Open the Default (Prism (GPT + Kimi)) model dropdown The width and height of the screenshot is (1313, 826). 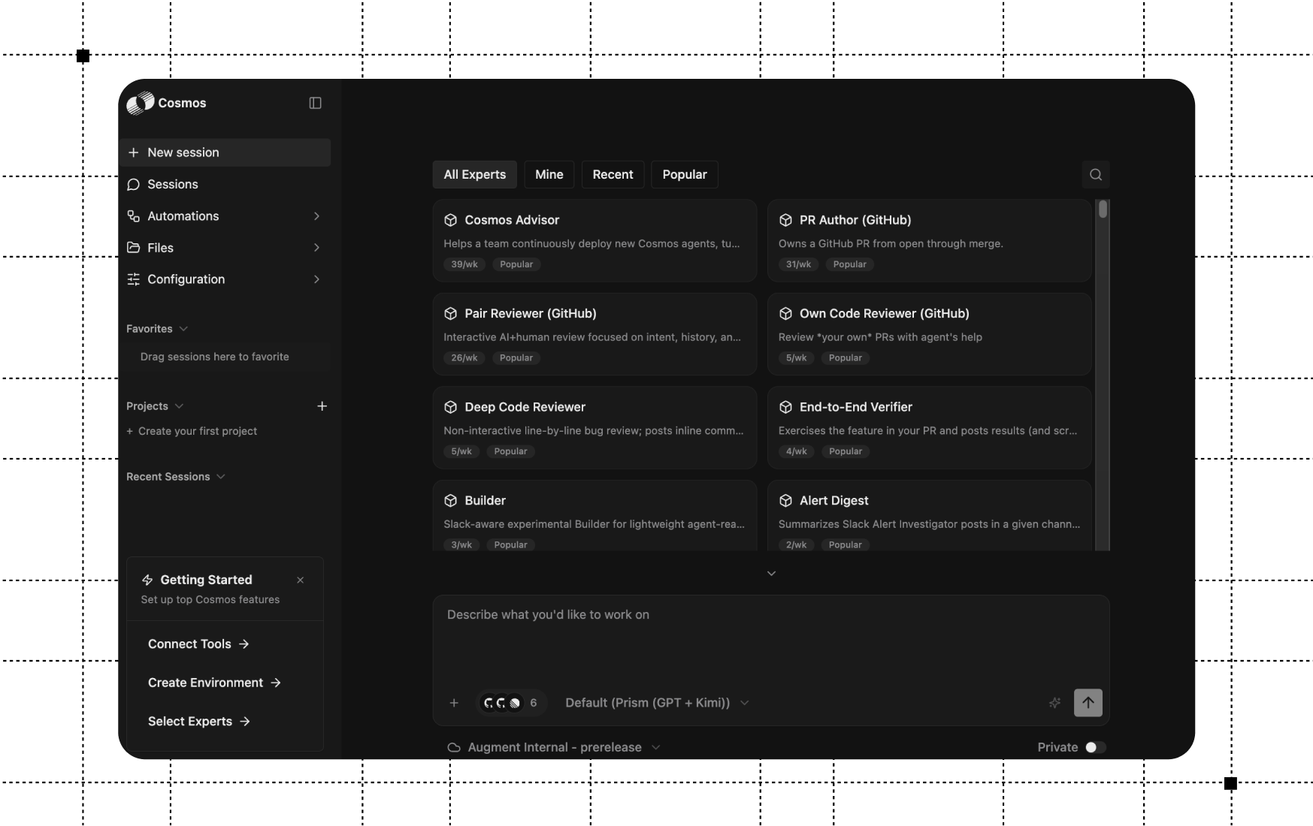coord(657,703)
